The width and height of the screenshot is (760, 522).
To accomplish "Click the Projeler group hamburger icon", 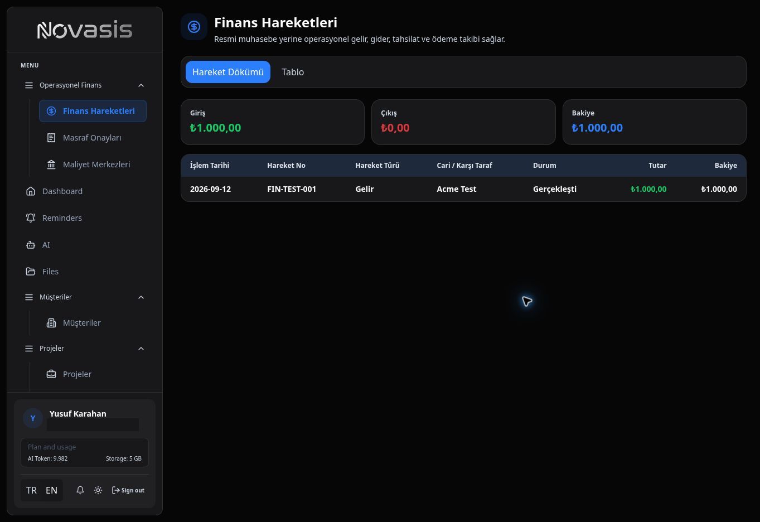I will [x=29, y=349].
